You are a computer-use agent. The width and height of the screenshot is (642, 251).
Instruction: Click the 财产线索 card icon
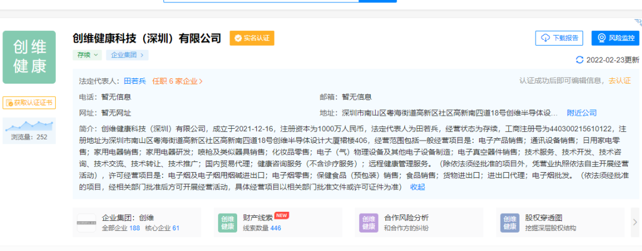point(228,223)
